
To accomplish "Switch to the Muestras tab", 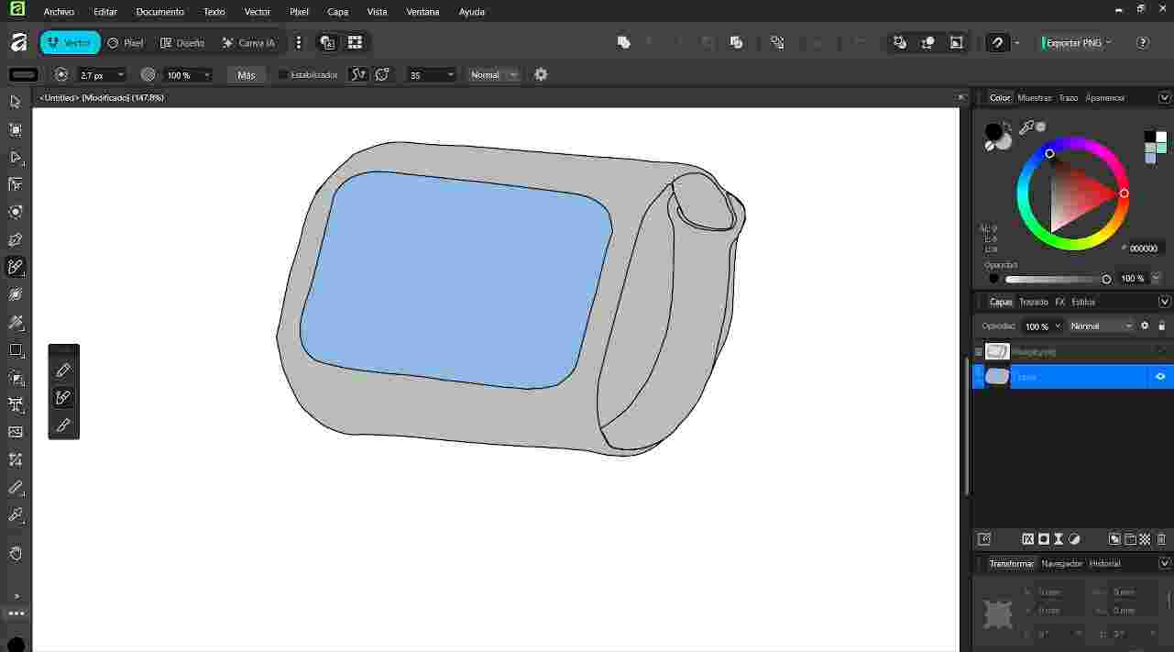I will point(1035,97).
